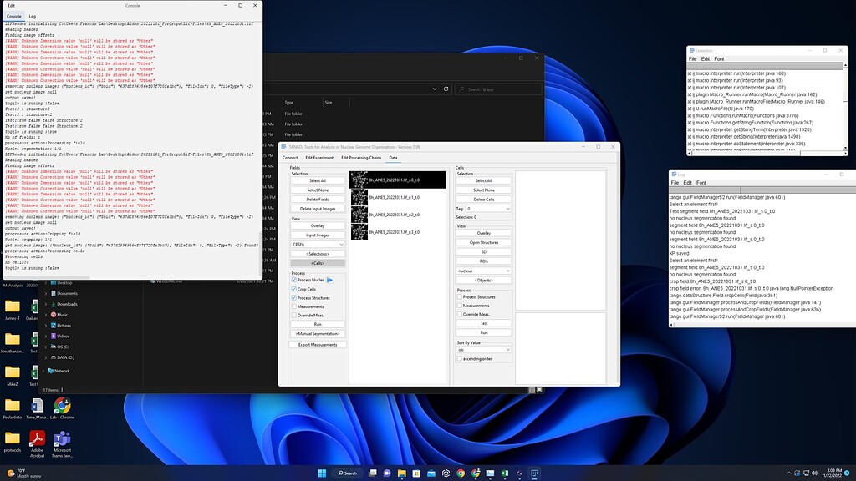The height and width of the screenshot is (481, 856).
Task: Launch the Adobe Acrobat desktop shortcut
Action: click(37, 443)
